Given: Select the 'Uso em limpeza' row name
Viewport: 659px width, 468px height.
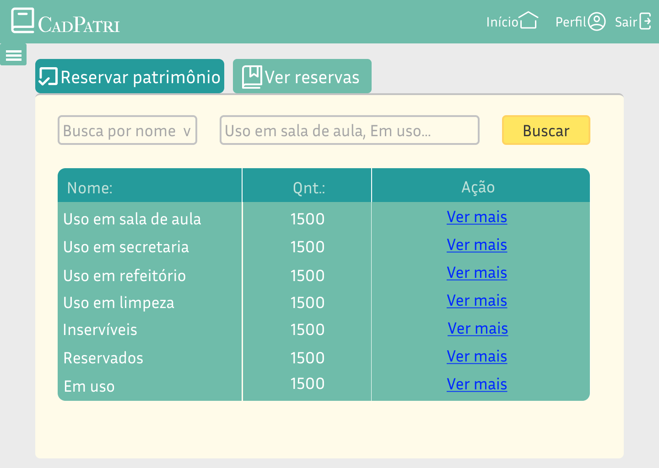Looking at the screenshot, I should (x=119, y=303).
